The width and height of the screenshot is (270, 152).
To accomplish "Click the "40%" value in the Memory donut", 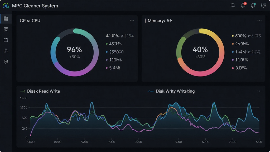I will 200,50.
